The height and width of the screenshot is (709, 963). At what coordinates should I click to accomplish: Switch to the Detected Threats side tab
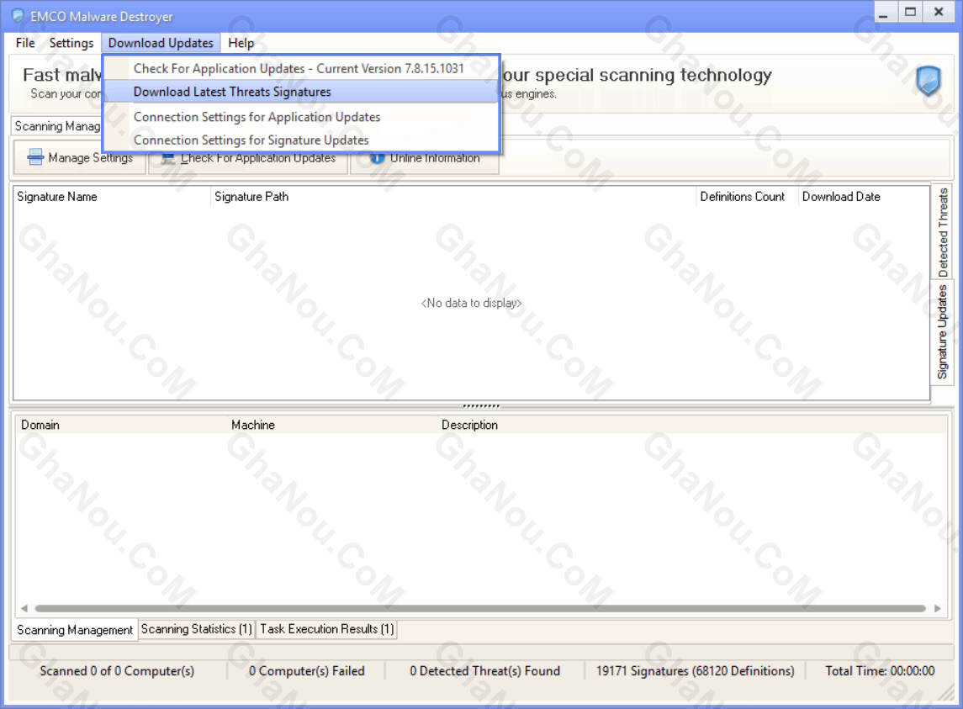942,232
